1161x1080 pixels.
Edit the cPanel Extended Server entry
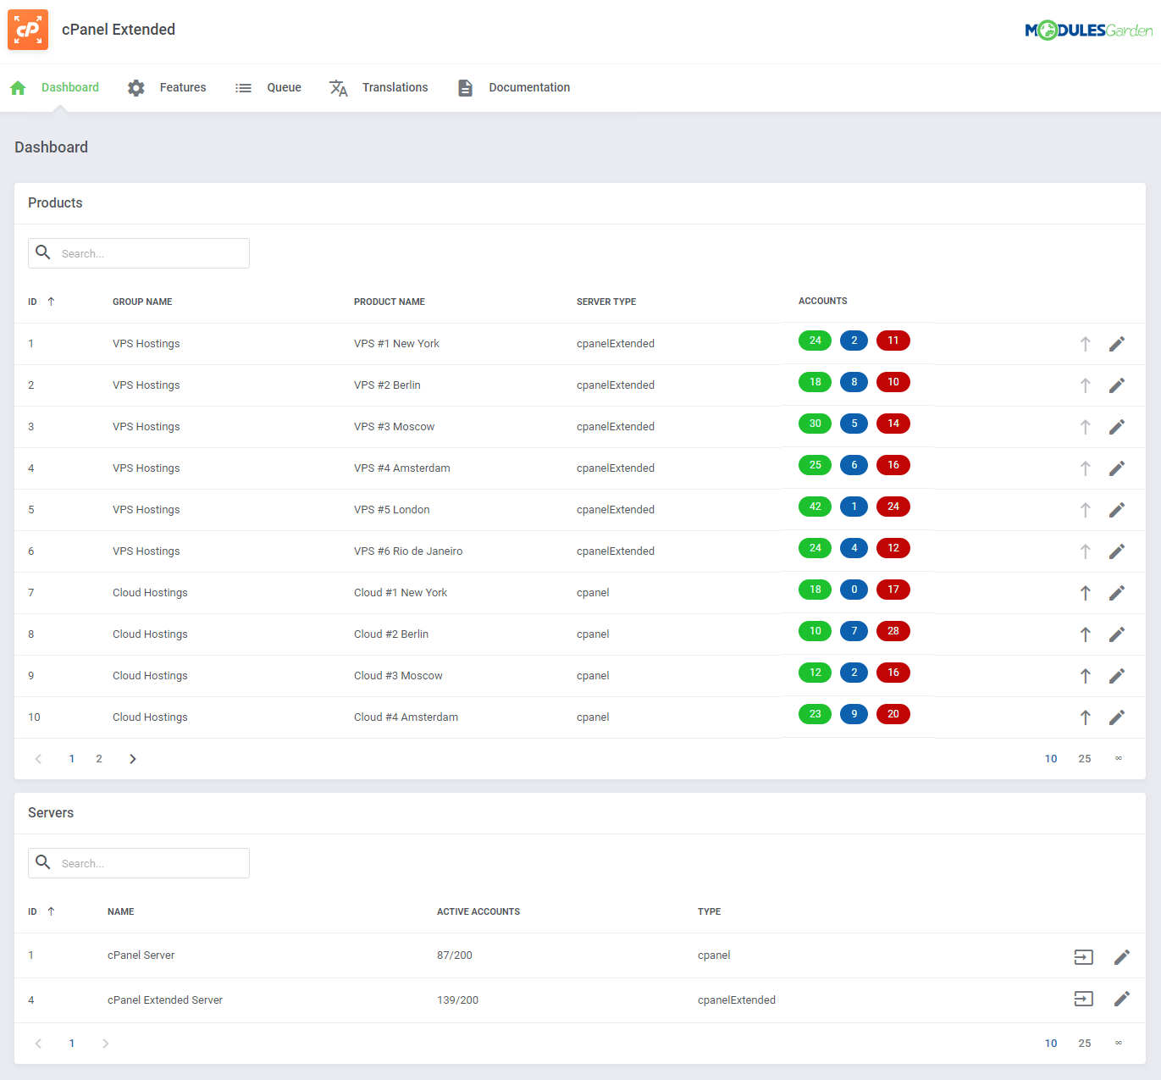(1122, 999)
